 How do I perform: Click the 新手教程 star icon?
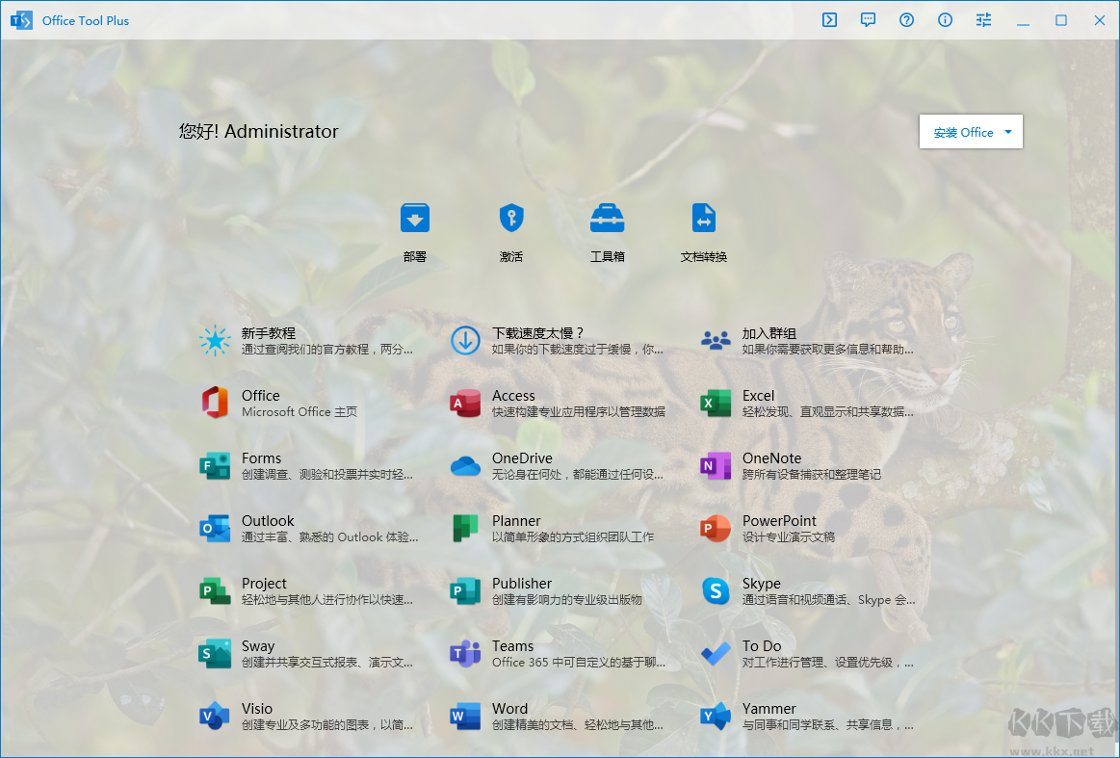pyautogui.click(x=215, y=341)
